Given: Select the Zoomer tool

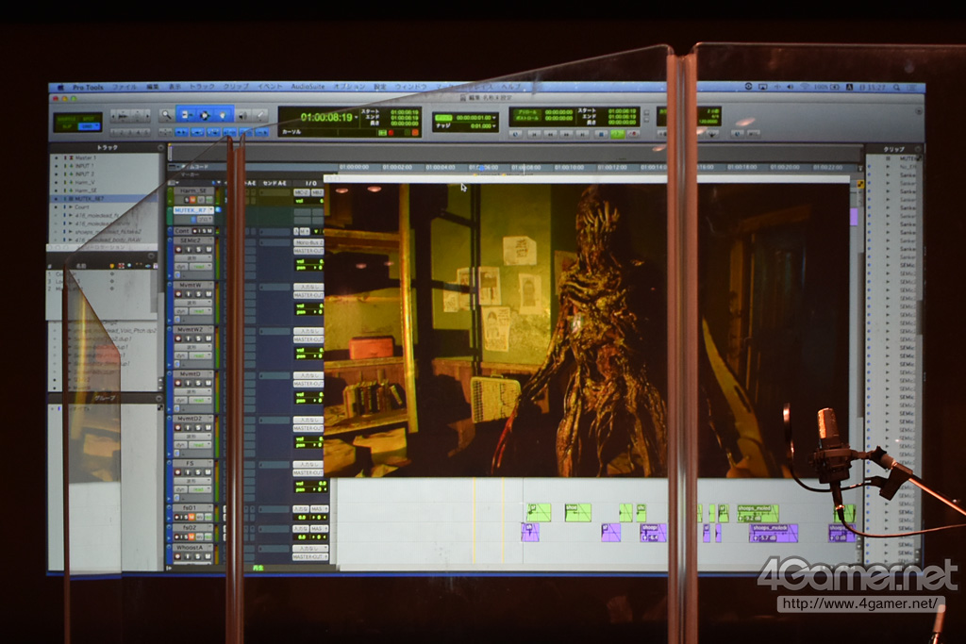Looking at the screenshot, I should 166,115.
